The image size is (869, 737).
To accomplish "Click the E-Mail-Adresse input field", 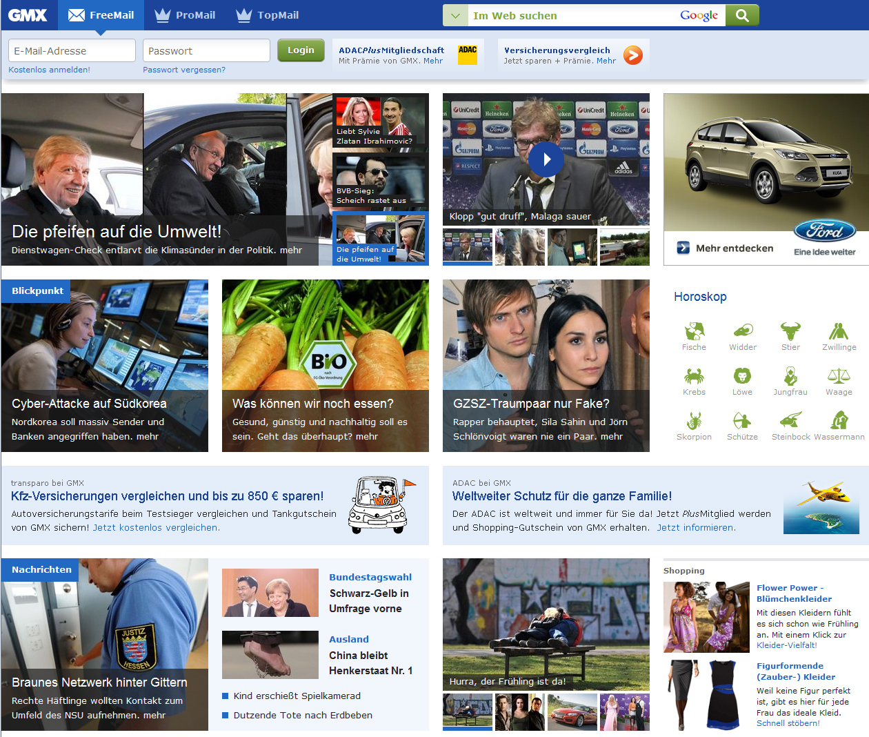I will tap(71, 50).
